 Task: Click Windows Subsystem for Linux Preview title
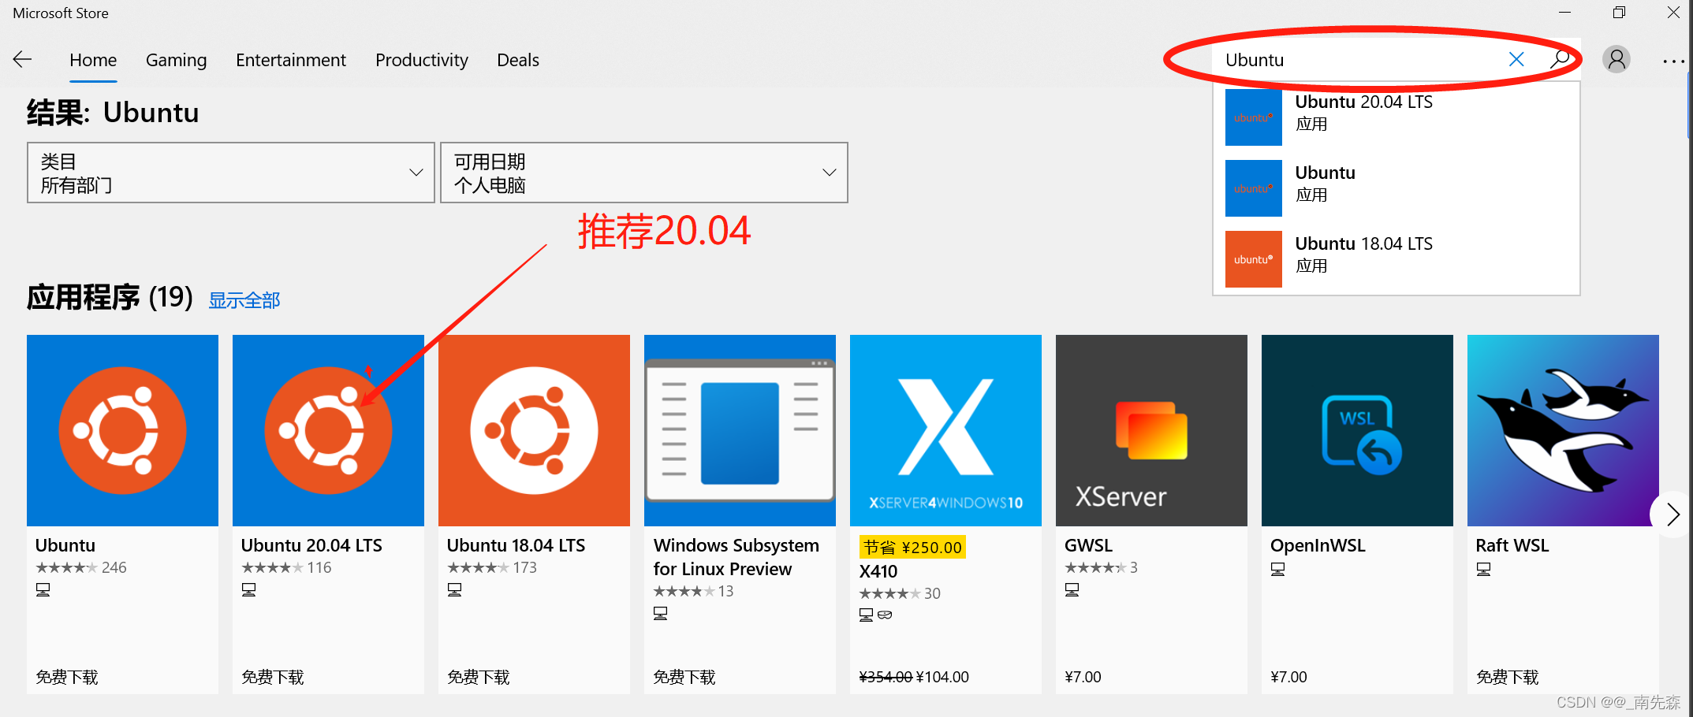point(736,557)
